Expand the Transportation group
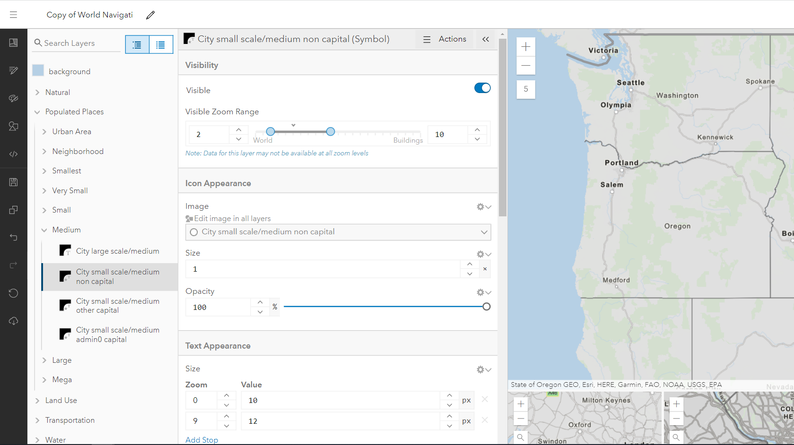The image size is (794, 445). [x=37, y=420]
